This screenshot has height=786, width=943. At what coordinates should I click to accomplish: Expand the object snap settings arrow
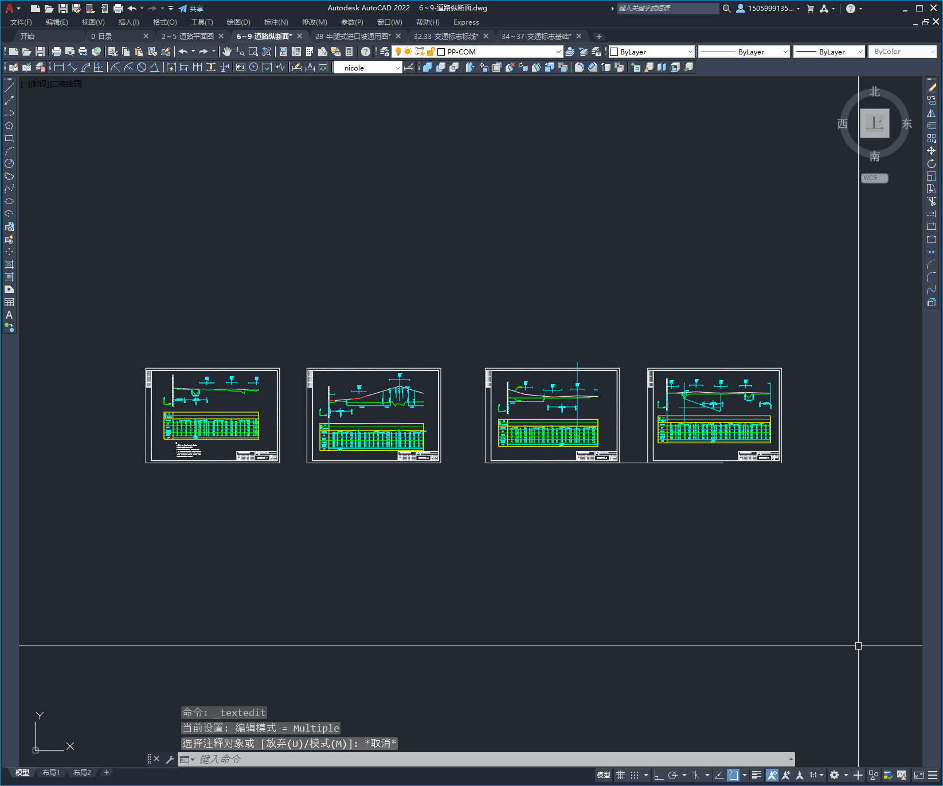point(745,775)
